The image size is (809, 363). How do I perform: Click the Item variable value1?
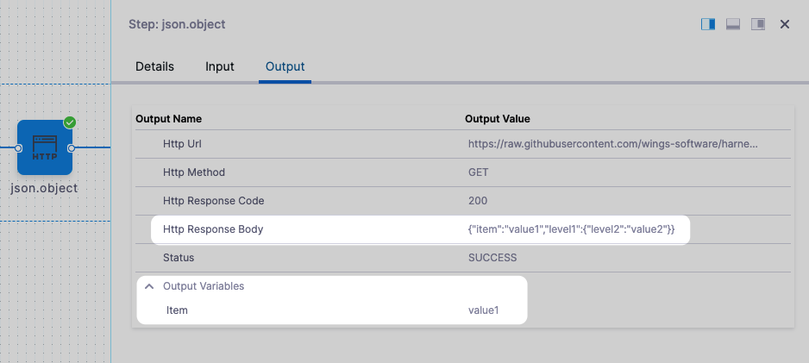click(484, 310)
